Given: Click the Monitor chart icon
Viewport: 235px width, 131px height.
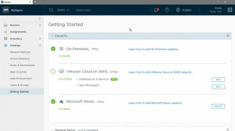Looking at the screenshot, I should tap(5, 25).
